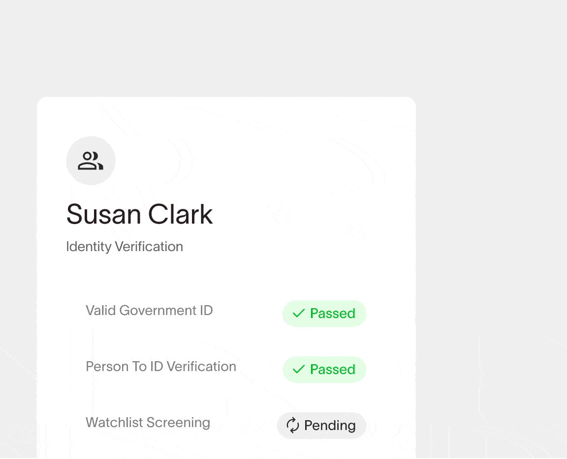Click the people avatar icon above the name

click(91, 161)
